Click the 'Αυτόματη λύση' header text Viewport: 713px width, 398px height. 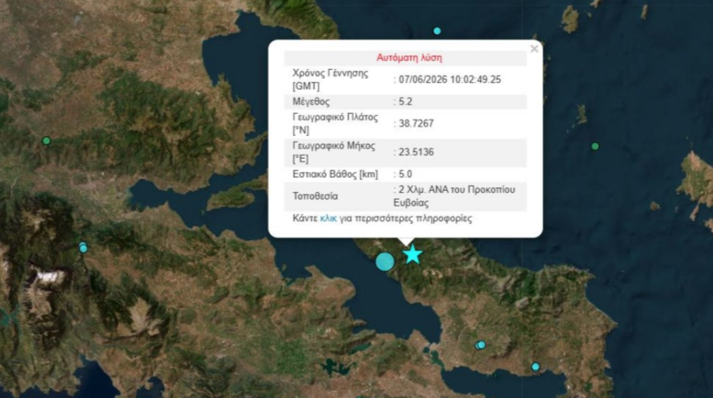(x=409, y=58)
